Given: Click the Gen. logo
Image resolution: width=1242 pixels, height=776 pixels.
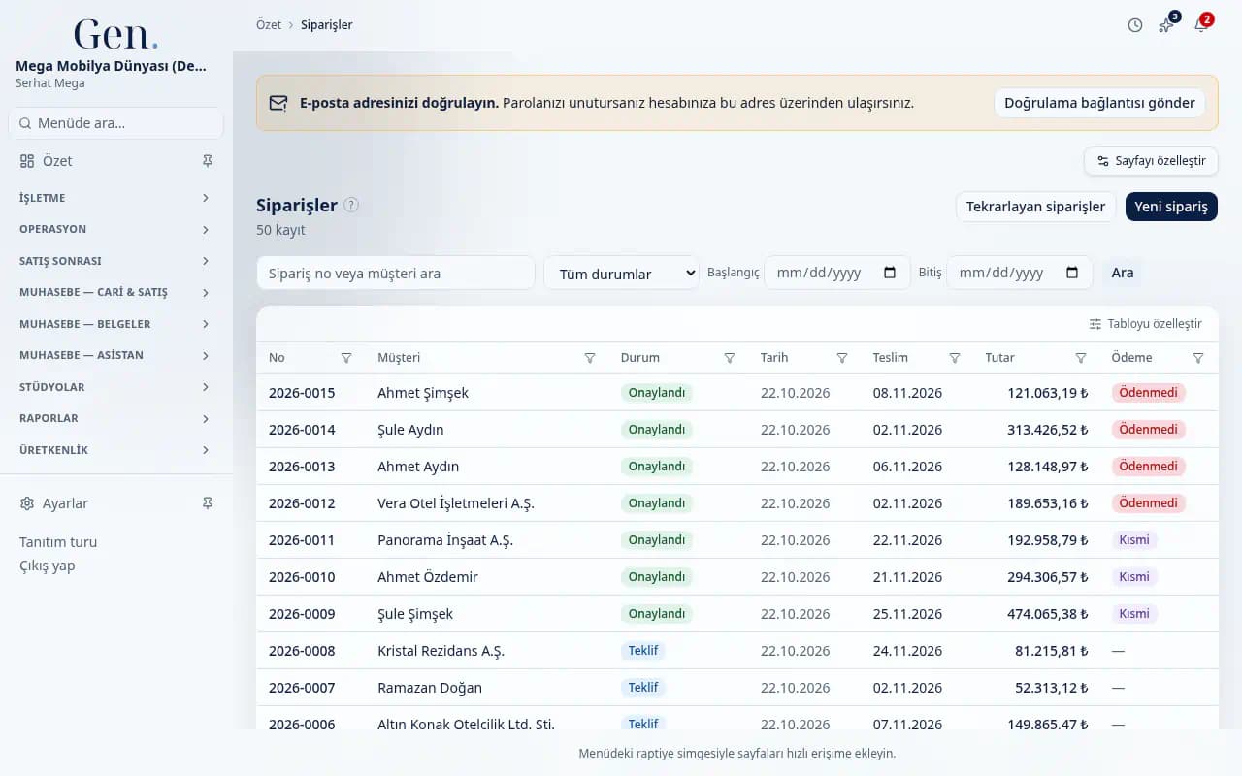Looking at the screenshot, I should (115, 35).
